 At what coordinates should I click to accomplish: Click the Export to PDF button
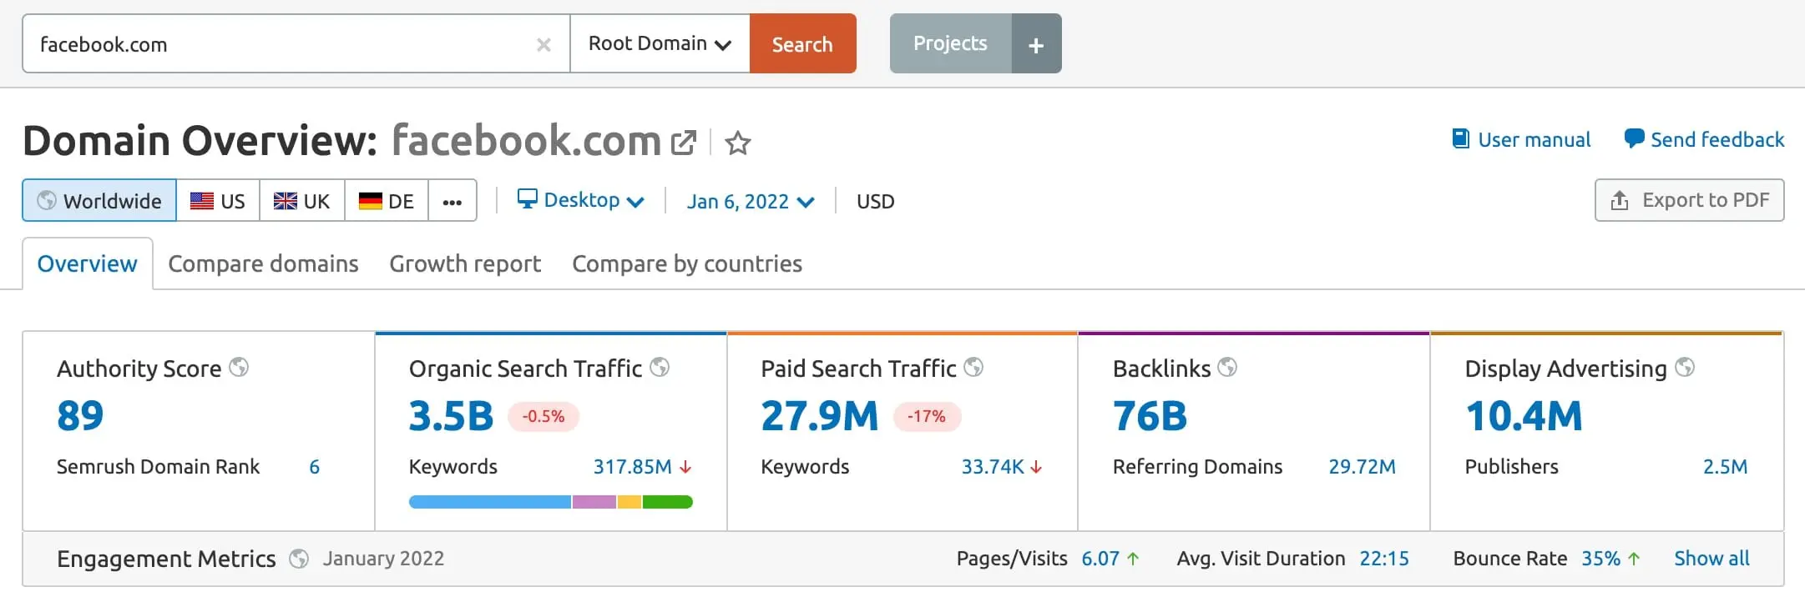click(x=1689, y=201)
